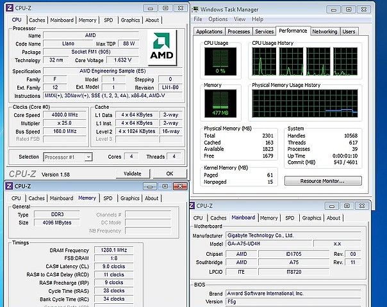This screenshot has width=387, height=307.
Task: Click the Core Speed value 4000.0 MHz
Action: (65, 115)
